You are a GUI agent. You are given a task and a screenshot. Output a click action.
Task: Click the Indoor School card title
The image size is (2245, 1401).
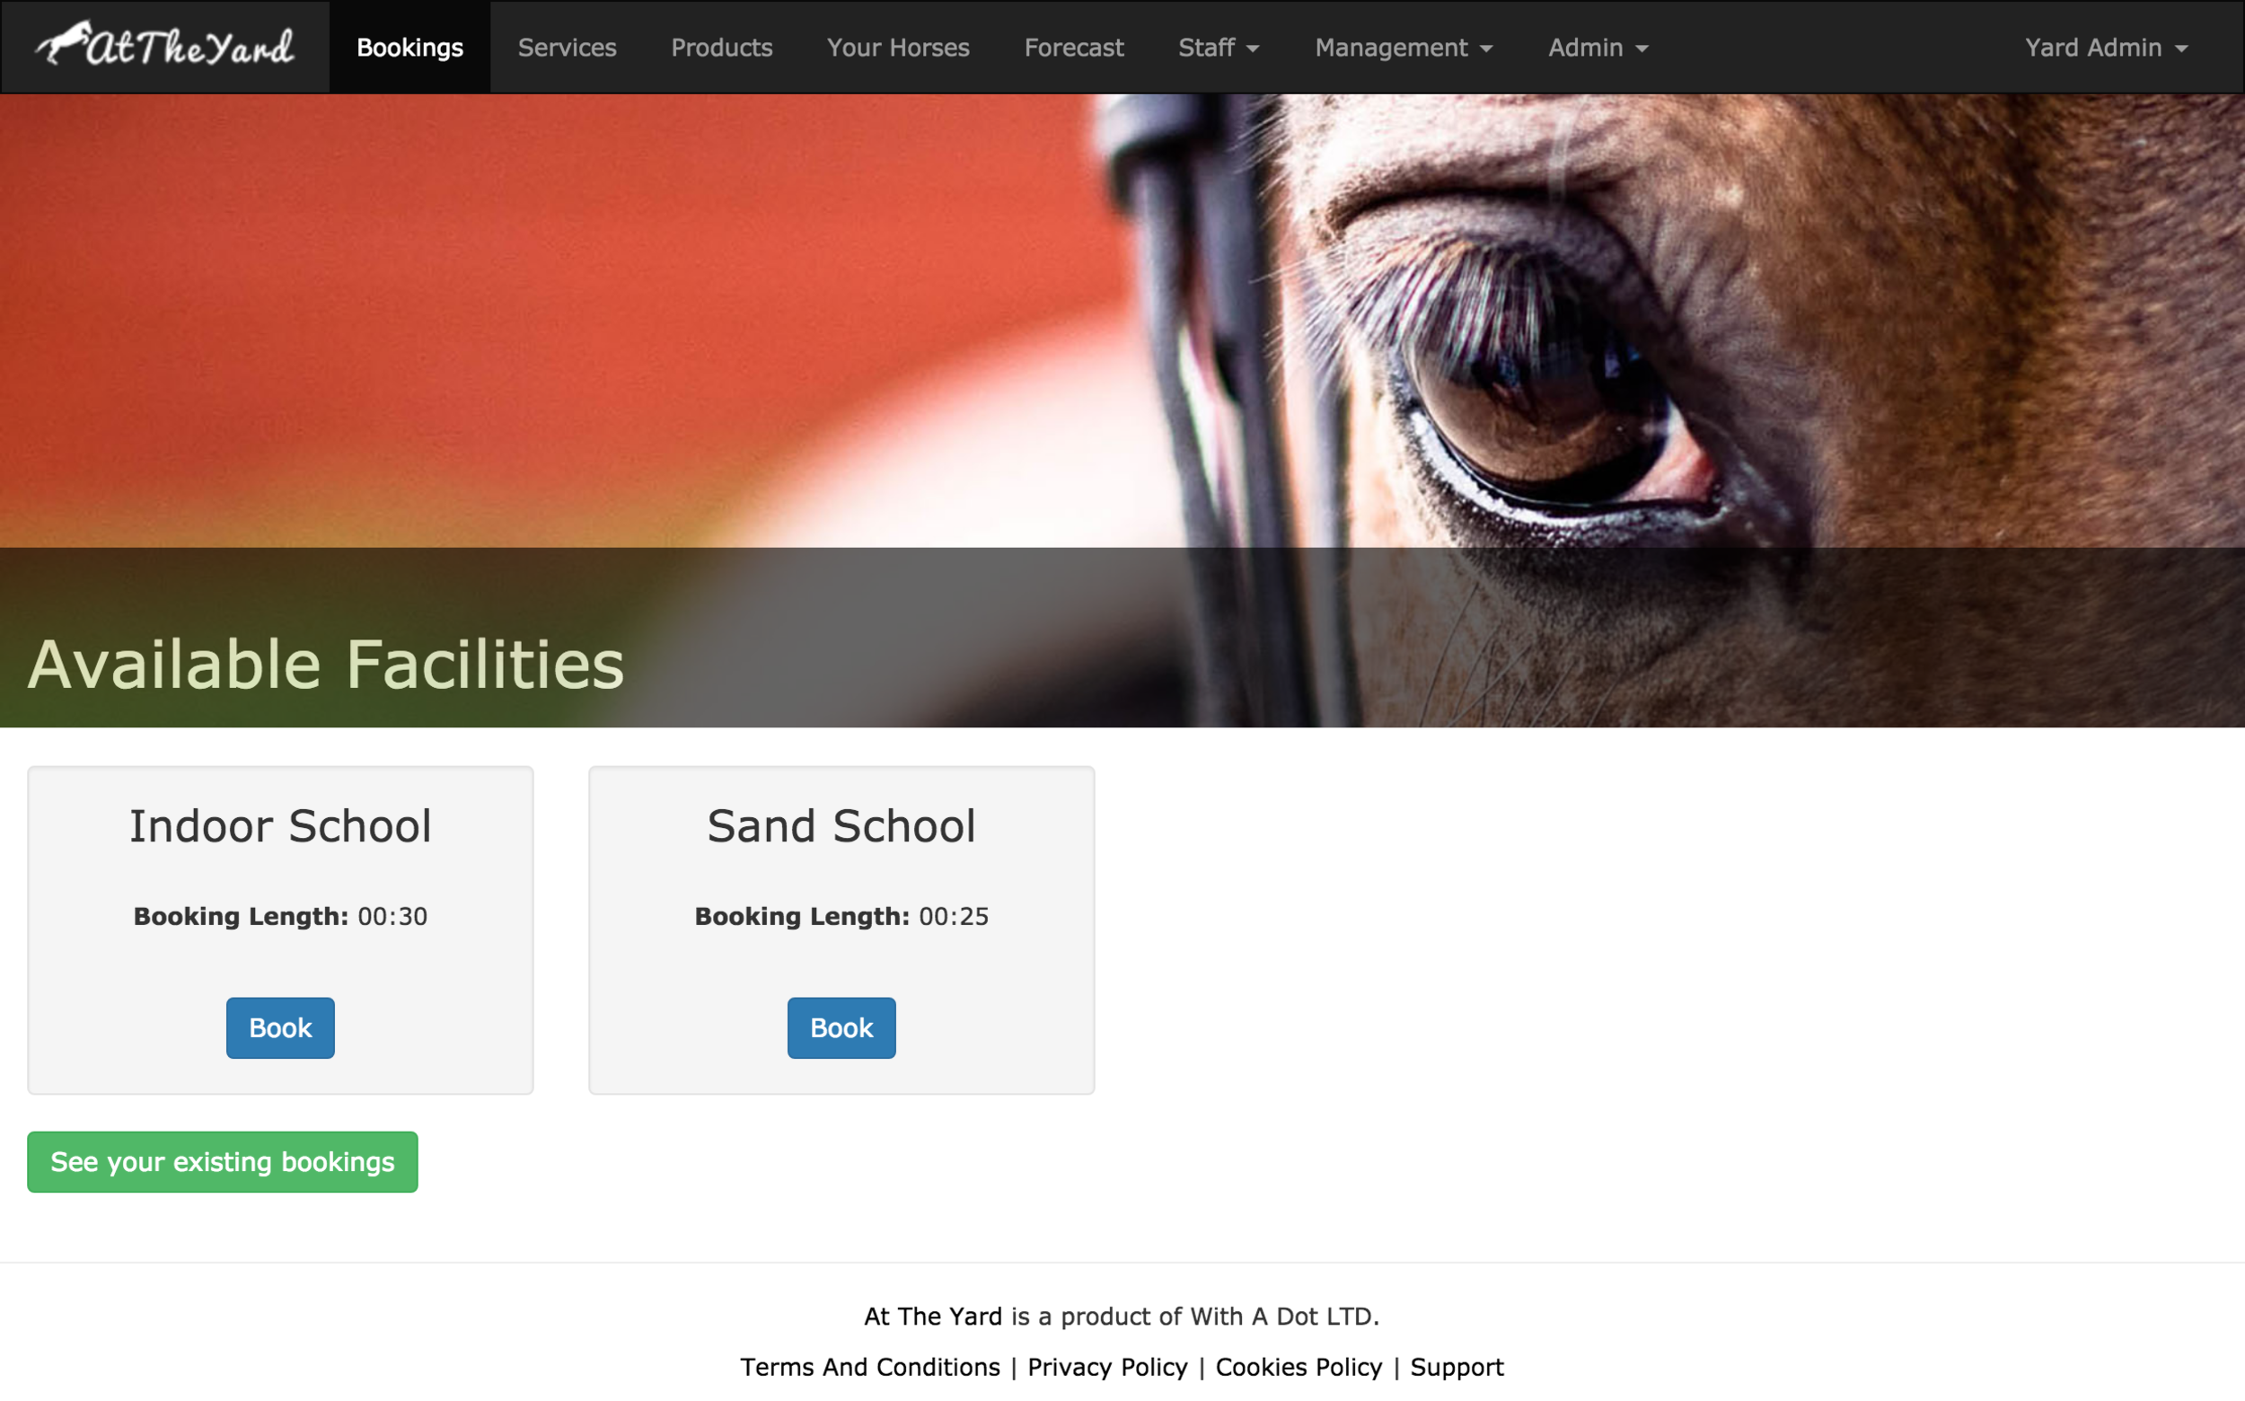point(281,825)
